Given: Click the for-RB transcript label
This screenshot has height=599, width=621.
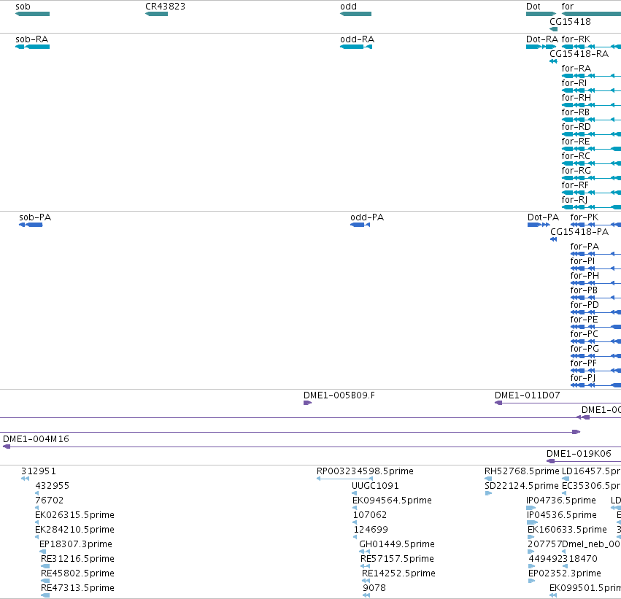Looking at the screenshot, I should tap(576, 112).
